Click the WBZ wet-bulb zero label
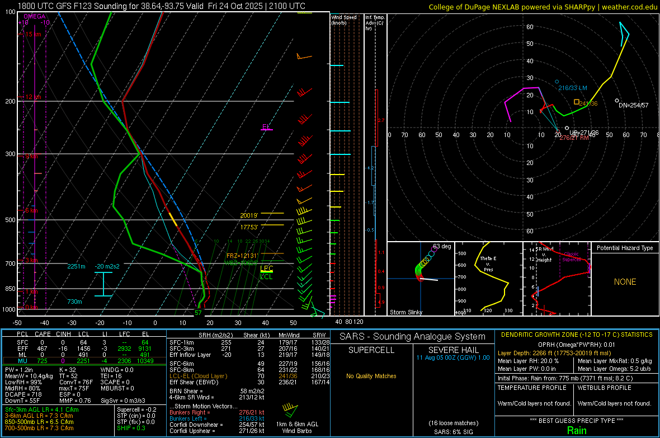 click(241, 263)
